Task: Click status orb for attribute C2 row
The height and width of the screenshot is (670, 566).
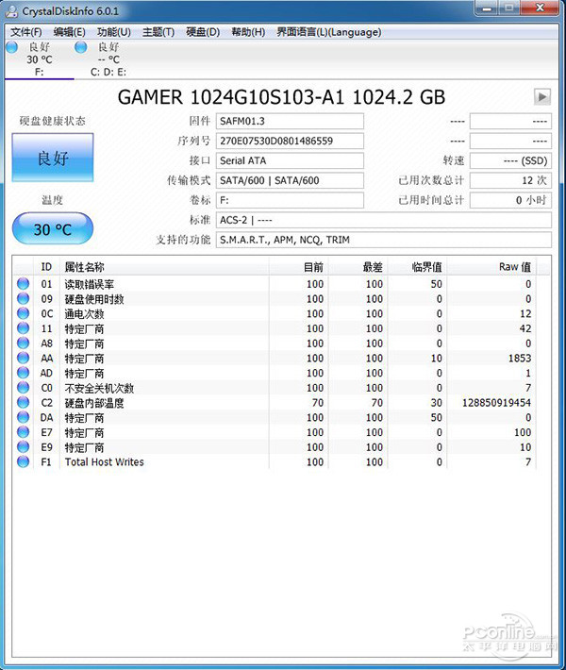Action: click(23, 402)
